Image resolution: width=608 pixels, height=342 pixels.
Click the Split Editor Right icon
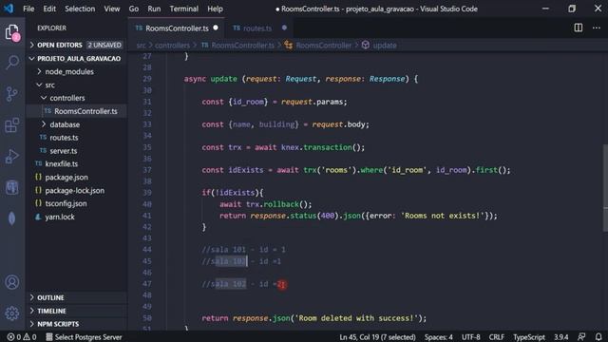(x=579, y=28)
